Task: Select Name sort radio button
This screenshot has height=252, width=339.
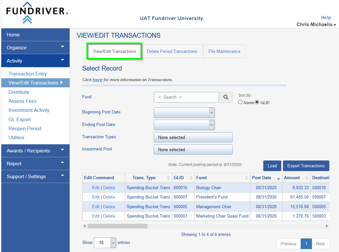Action: tap(240, 102)
